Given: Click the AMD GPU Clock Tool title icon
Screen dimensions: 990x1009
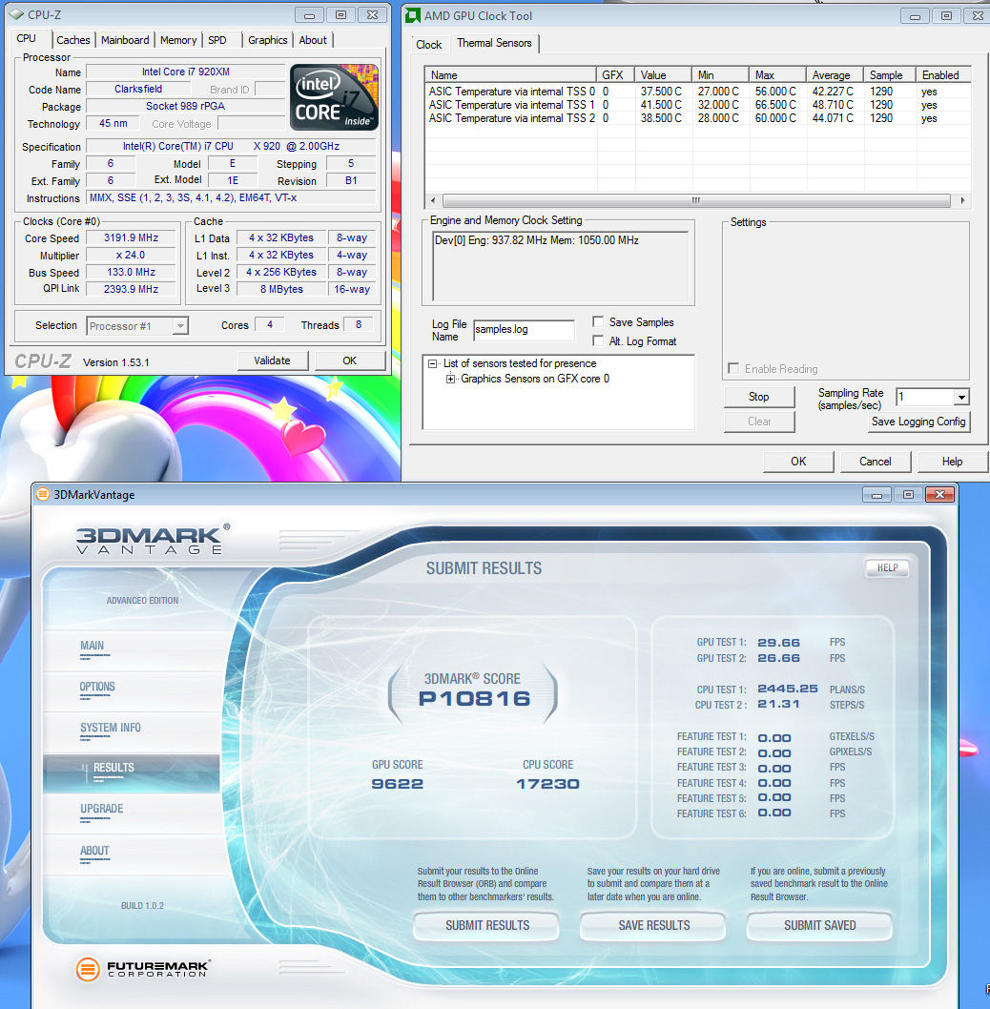Looking at the screenshot, I should pos(413,15).
